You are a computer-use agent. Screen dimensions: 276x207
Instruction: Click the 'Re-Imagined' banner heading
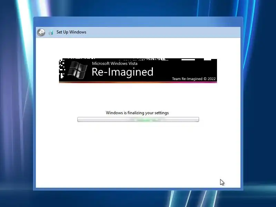click(122, 72)
